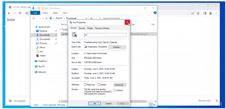Screen dimensions: 226x109
Task: Select Pictures in the navigation pane
Action: point(43,43)
